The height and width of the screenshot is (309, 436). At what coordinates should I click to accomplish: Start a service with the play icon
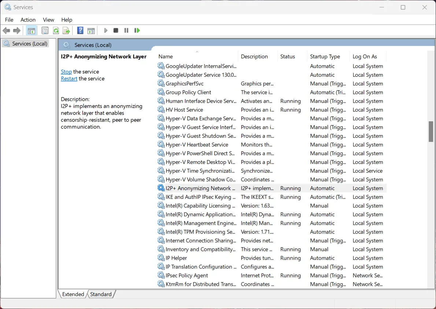point(106,30)
